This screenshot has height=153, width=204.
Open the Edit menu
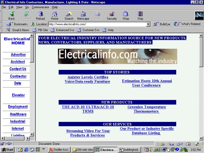11,7
